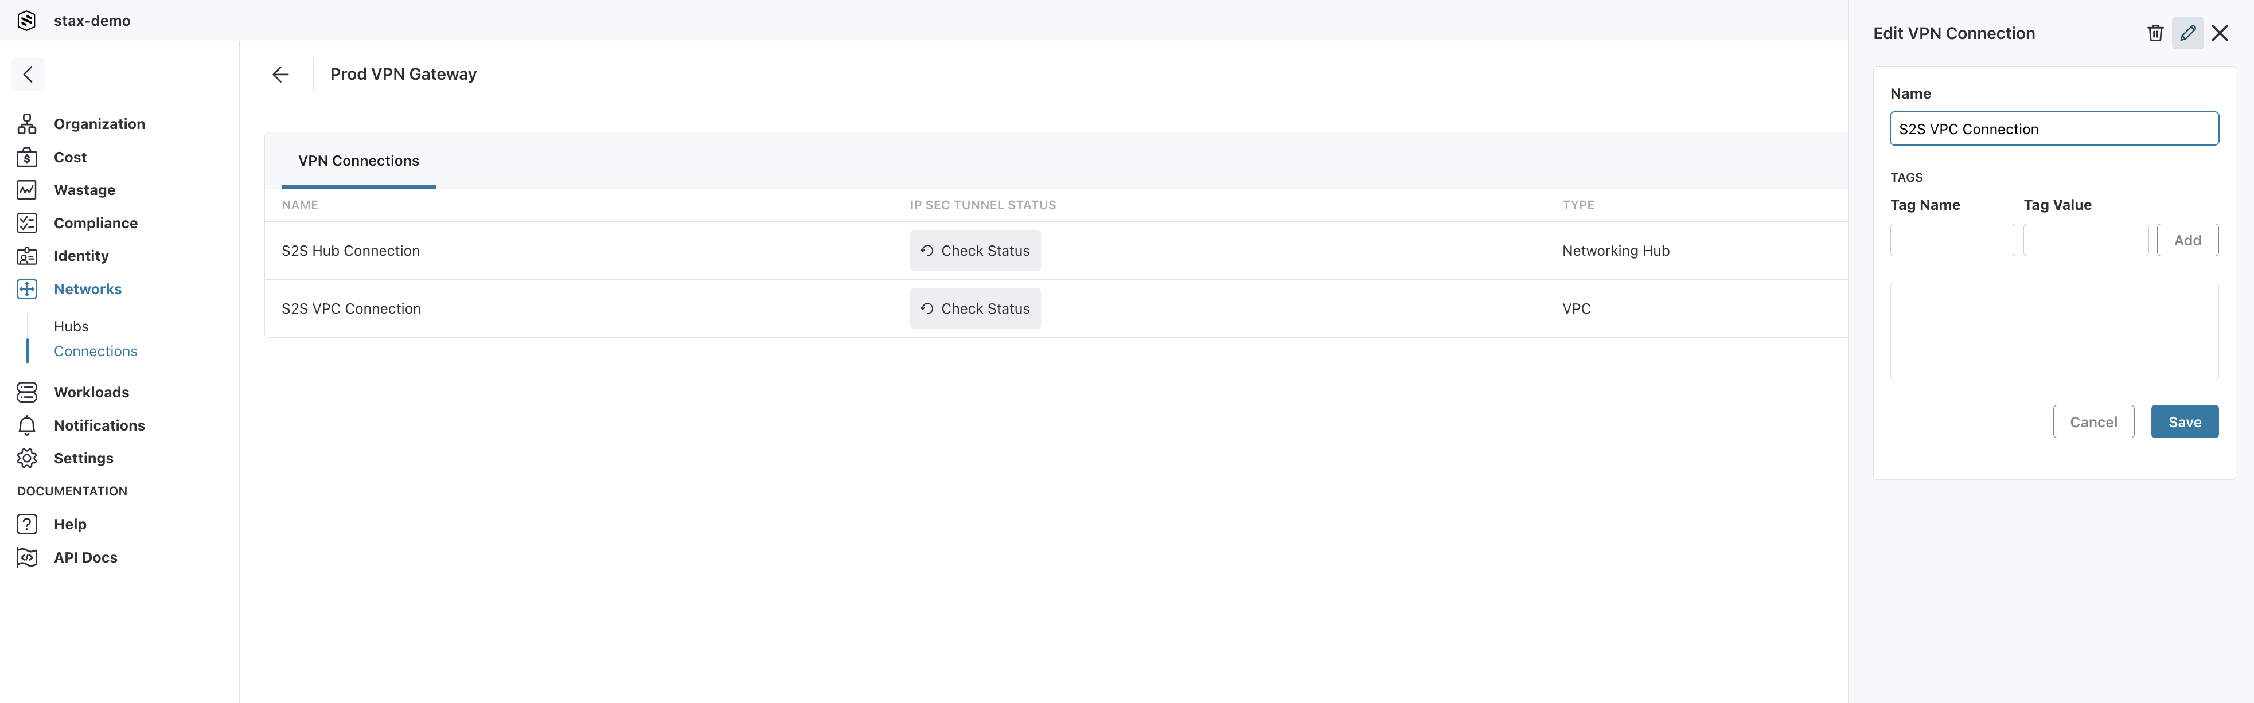The image size is (2254, 703).
Task: Select the Connections submenu item
Action: coord(95,350)
